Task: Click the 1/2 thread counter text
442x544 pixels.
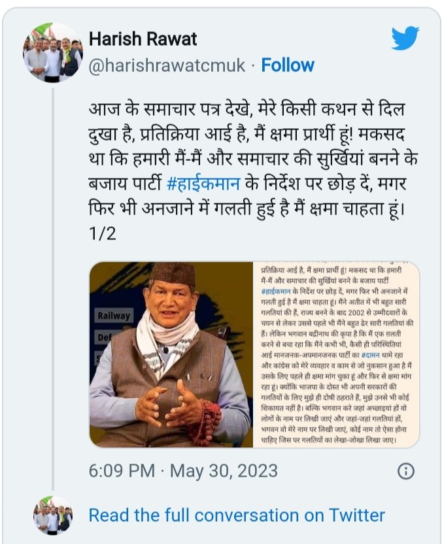Action: point(101,233)
